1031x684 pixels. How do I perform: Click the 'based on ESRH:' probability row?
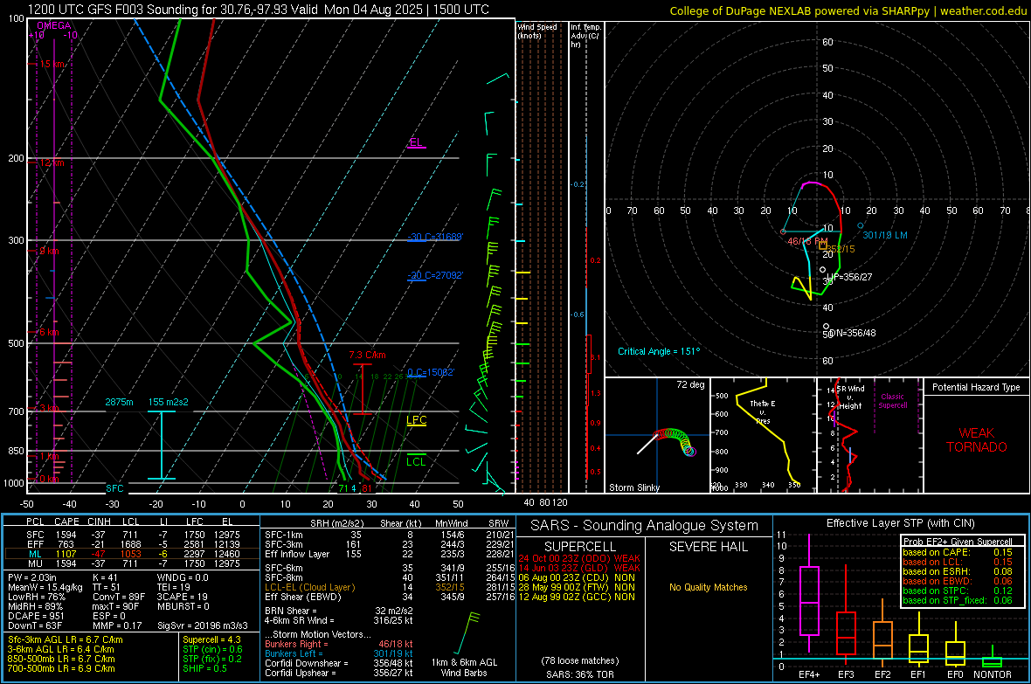(x=958, y=571)
